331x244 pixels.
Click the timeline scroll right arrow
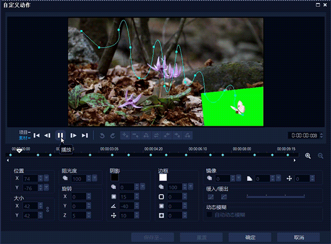click(x=295, y=160)
